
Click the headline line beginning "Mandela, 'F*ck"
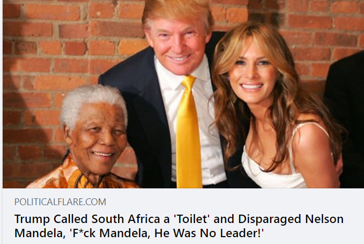139,233
